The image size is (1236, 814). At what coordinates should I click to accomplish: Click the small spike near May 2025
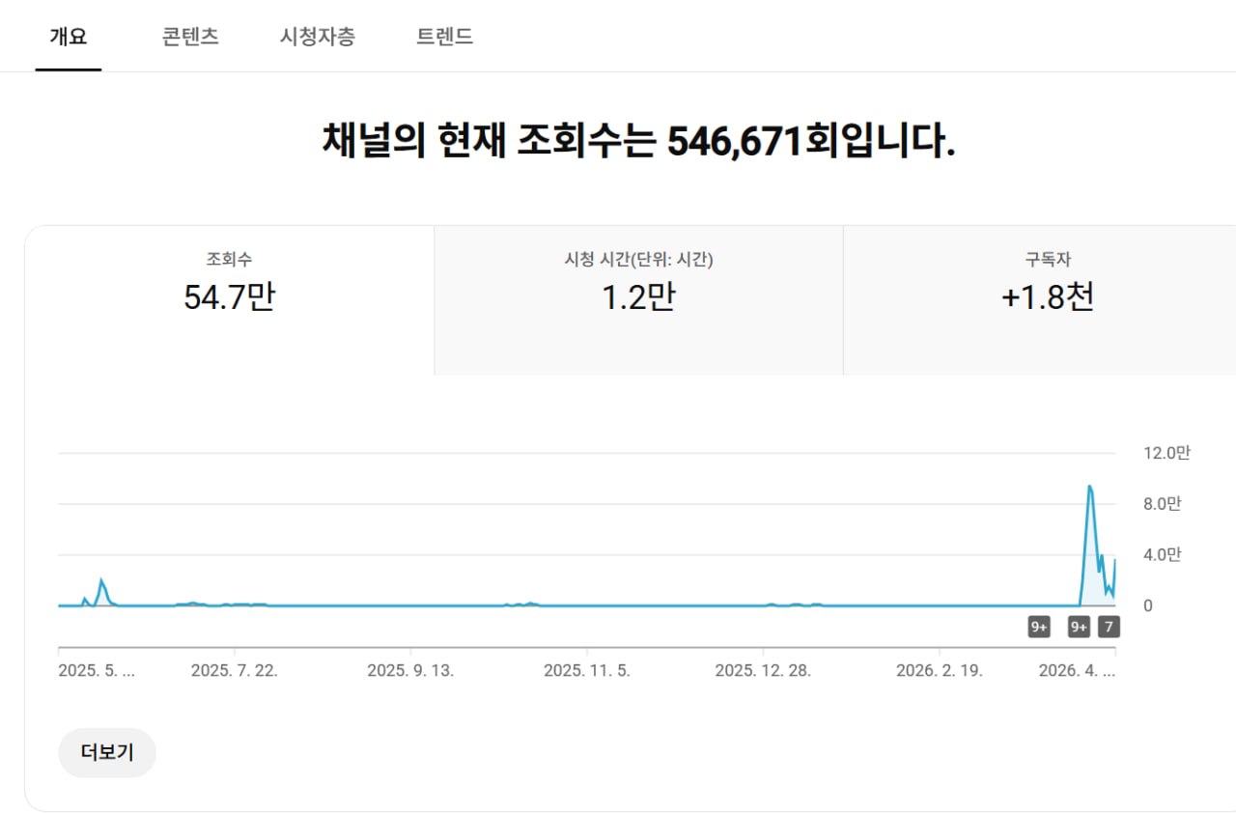[x=101, y=580]
